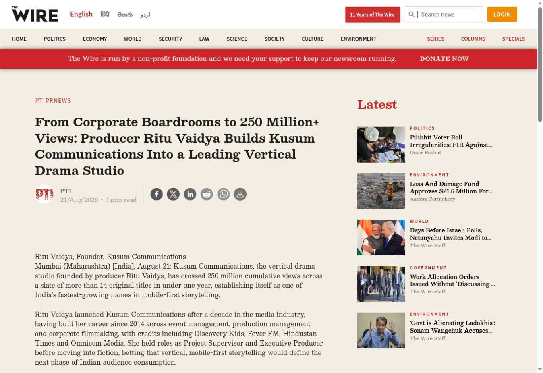543x373 pixels.
Task: Open the PTI author name link
Action: point(66,191)
